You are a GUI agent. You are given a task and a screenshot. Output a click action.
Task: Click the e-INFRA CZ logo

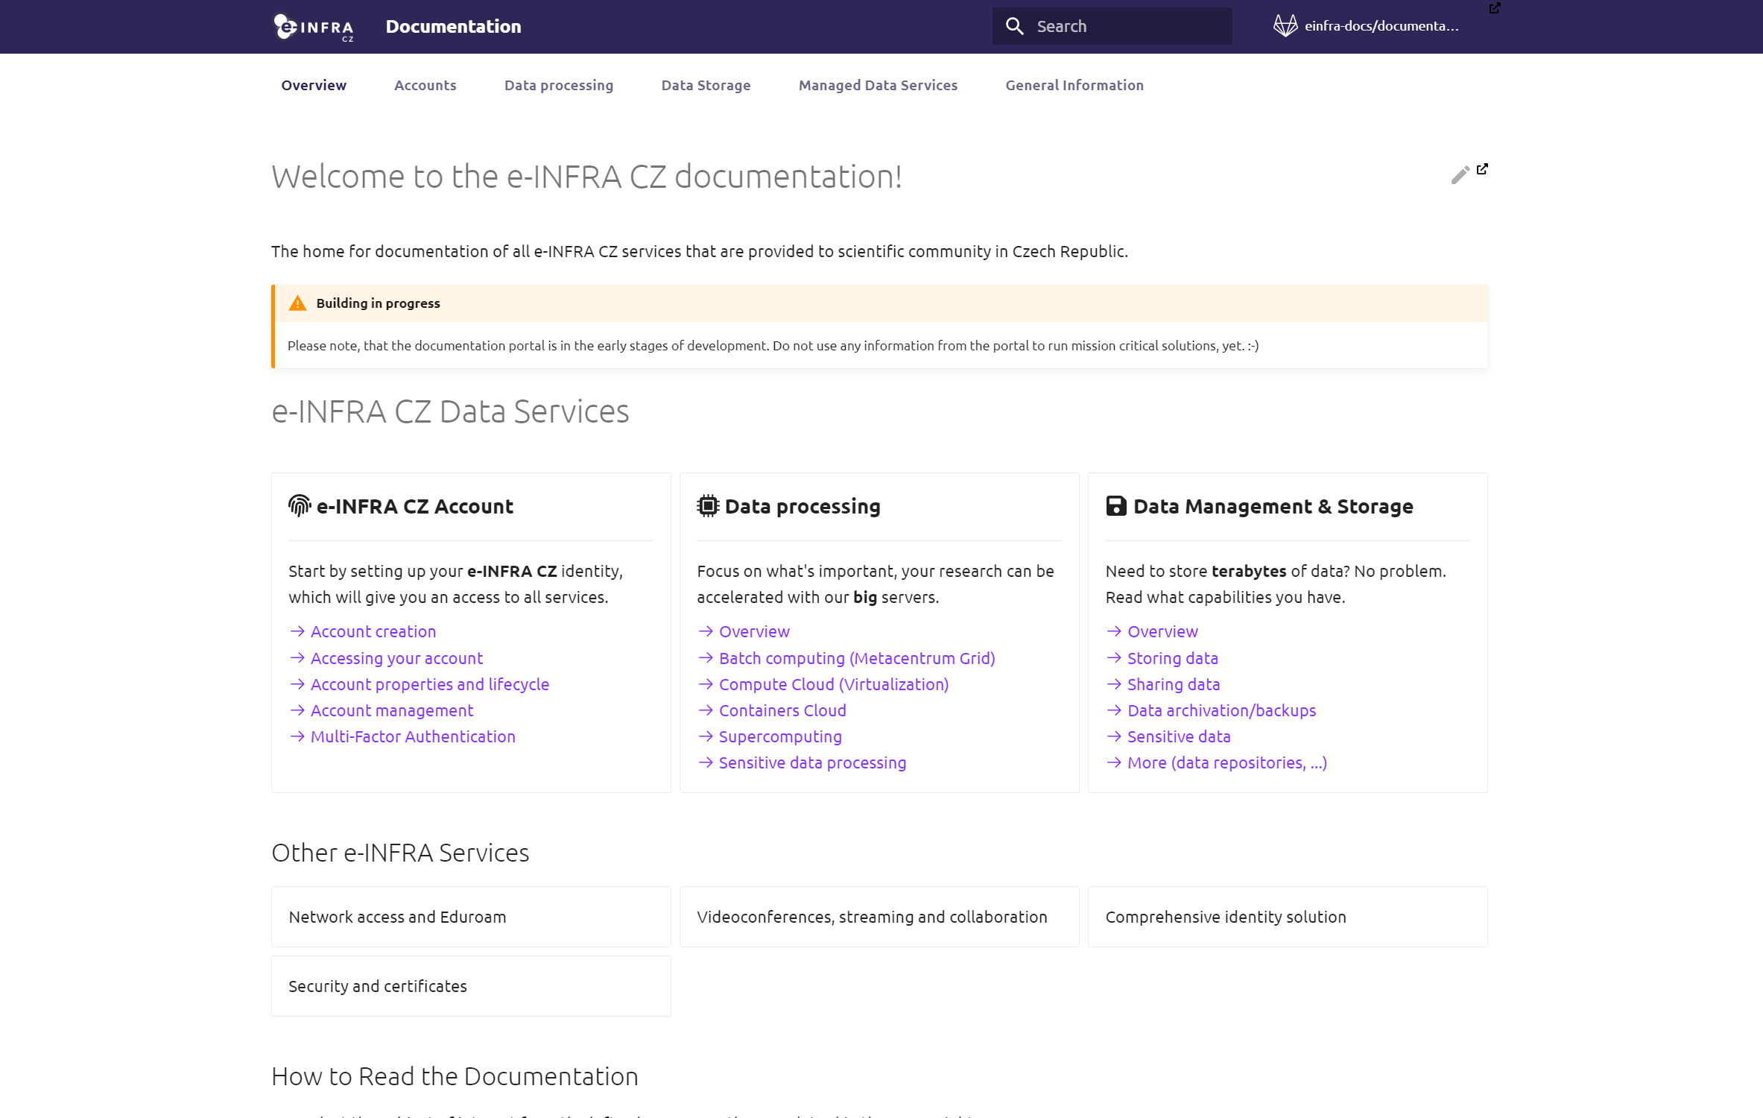click(314, 27)
